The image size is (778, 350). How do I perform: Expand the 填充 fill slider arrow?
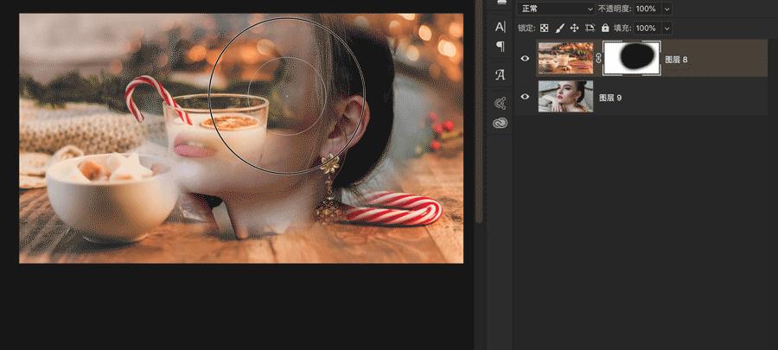pyautogui.click(x=666, y=28)
